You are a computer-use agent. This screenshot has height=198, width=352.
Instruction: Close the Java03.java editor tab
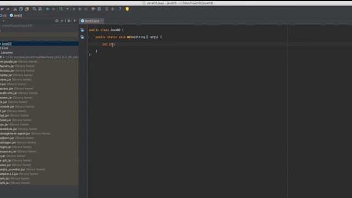[102, 21]
